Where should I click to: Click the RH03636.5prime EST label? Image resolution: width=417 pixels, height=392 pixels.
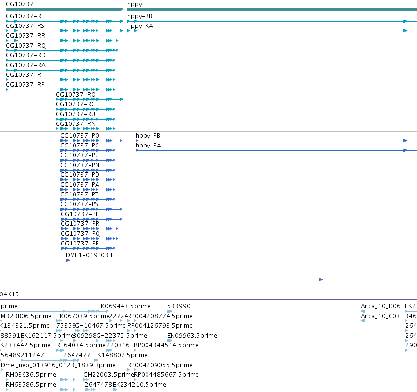(x=31, y=375)
